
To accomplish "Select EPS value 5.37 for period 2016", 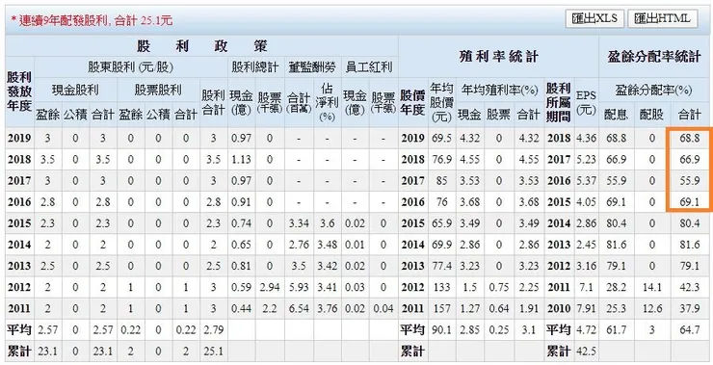I will pos(586,180).
